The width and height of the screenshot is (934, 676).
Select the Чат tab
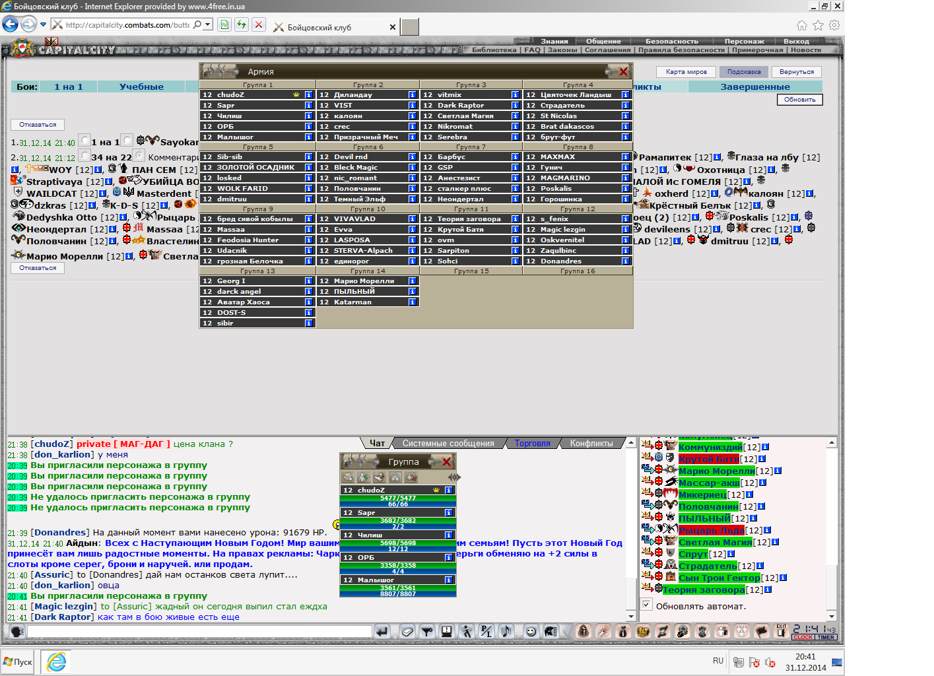[377, 444]
